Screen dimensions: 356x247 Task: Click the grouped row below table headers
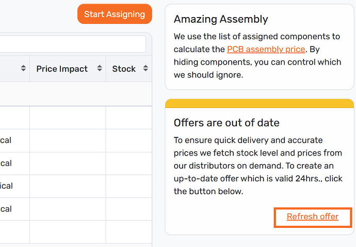click(72, 94)
